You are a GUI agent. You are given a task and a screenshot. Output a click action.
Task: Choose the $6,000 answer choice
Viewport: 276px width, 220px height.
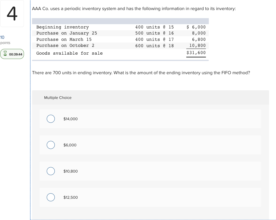point(51,145)
